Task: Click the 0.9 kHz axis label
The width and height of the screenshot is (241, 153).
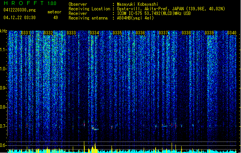Action: tap(3, 88)
